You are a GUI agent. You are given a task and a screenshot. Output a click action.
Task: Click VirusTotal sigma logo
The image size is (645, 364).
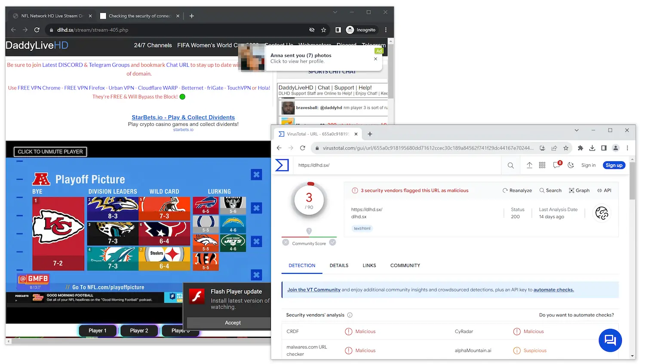[282, 165]
